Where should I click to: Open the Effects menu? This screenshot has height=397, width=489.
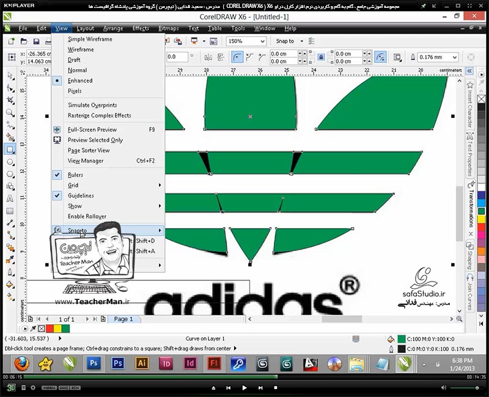(x=141, y=28)
